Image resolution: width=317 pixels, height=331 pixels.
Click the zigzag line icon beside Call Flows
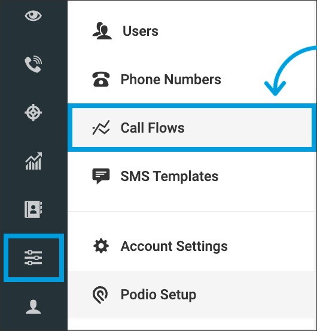(101, 127)
